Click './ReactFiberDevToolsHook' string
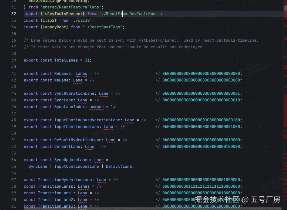Screen dimensions: 287x210 tap(129, 14)
